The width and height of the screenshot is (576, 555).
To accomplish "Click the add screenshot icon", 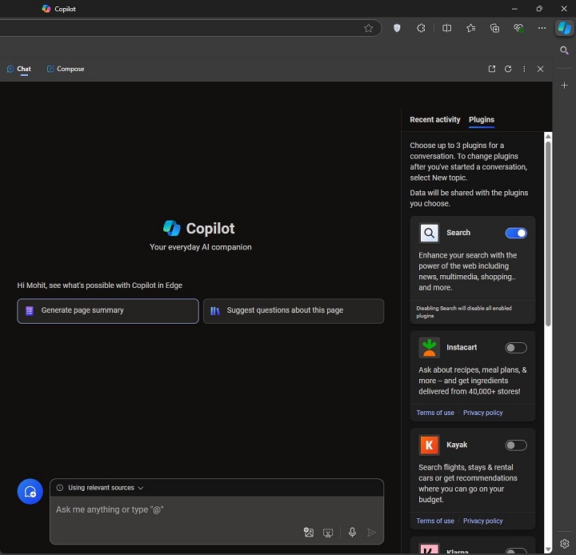I will (x=328, y=533).
